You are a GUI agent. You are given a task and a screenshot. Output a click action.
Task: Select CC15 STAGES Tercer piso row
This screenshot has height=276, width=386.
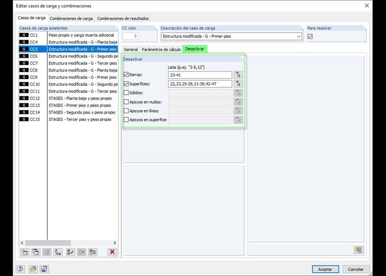click(x=69, y=119)
